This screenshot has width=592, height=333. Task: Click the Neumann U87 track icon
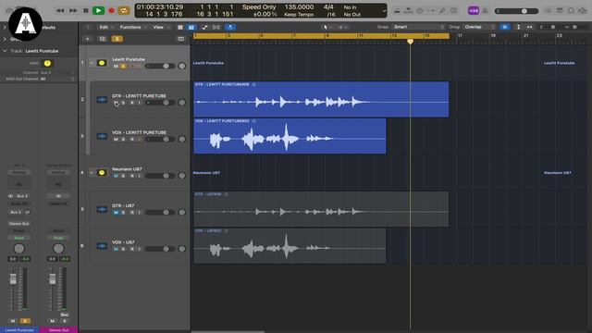point(102,173)
